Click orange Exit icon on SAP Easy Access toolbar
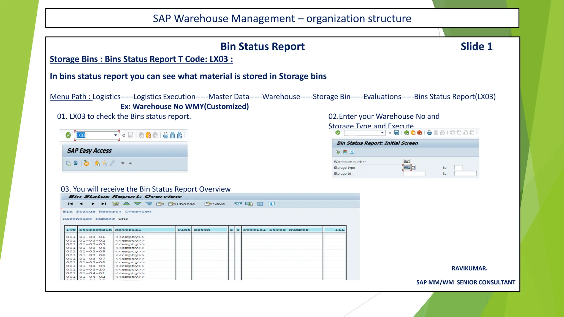The height and width of the screenshot is (317, 564). pyautogui.click(x=148, y=135)
